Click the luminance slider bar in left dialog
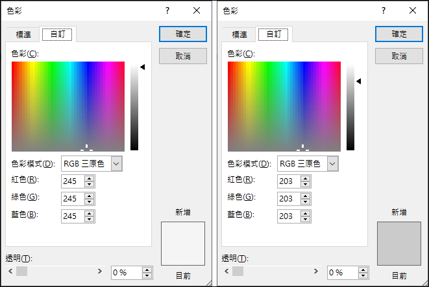This screenshot has width=429, height=287. [134, 108]
